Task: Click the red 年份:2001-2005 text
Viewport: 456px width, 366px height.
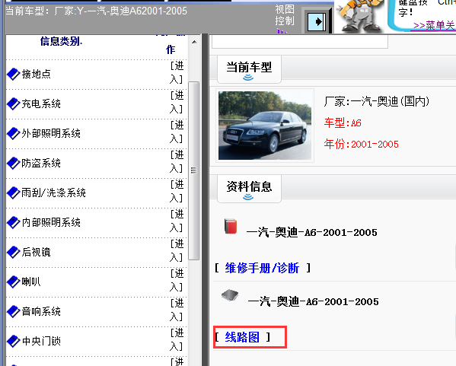Action: click(361, 144)
